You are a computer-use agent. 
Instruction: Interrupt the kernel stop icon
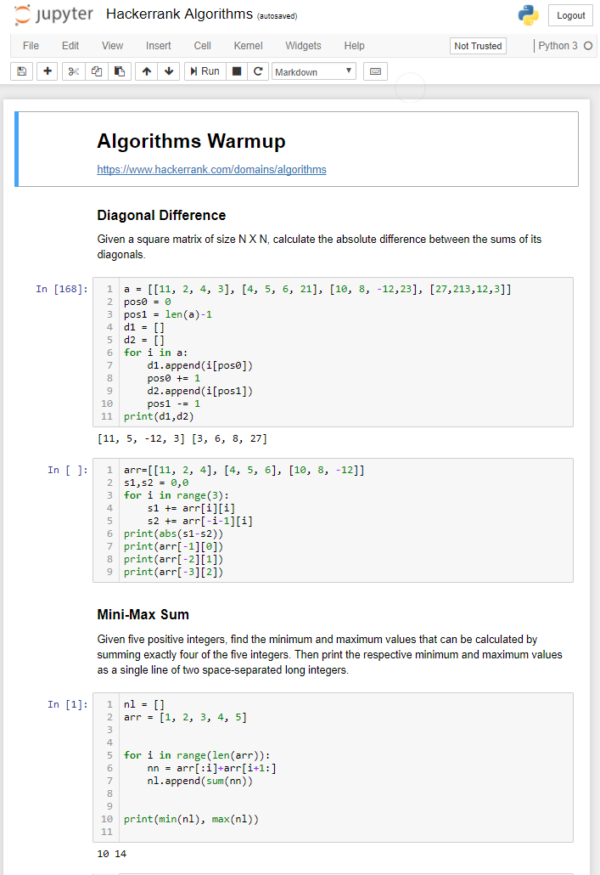click(x=238, y=71)
